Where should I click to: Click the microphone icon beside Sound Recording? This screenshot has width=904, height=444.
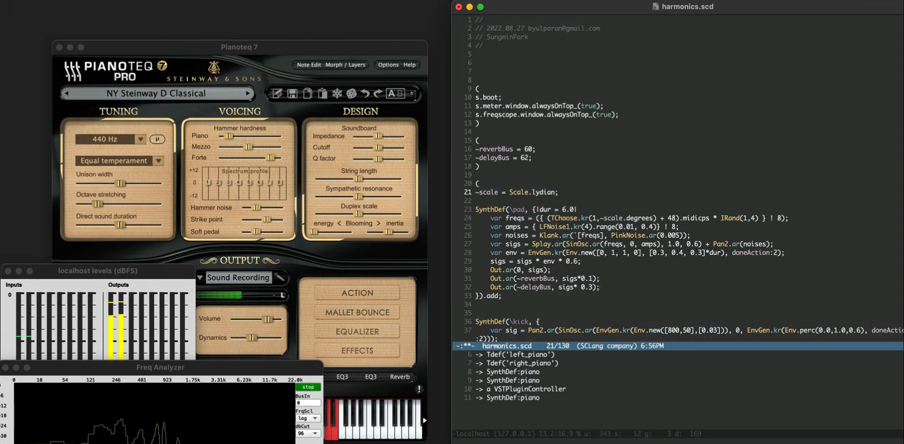280,277
